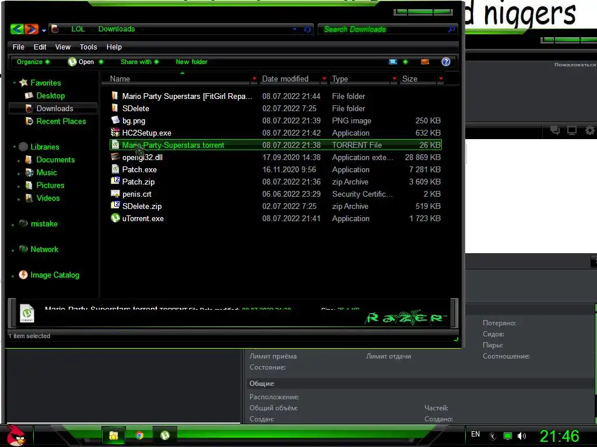Image resolution: width=597 pixels, height=447 pixels.
Task: Open the Edit menu
Action: (40, 47)
